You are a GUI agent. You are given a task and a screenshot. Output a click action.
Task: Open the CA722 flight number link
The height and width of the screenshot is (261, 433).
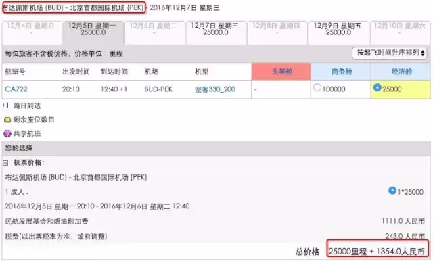click(x=16, y=89)
